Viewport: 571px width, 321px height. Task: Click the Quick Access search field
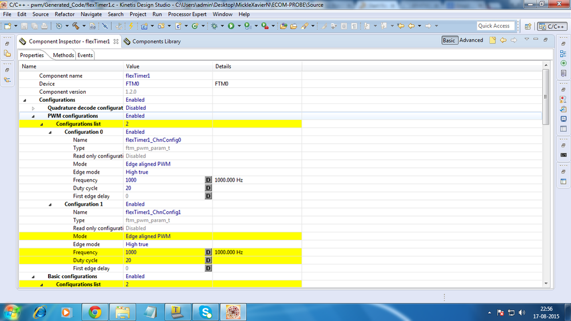[496, 26]
